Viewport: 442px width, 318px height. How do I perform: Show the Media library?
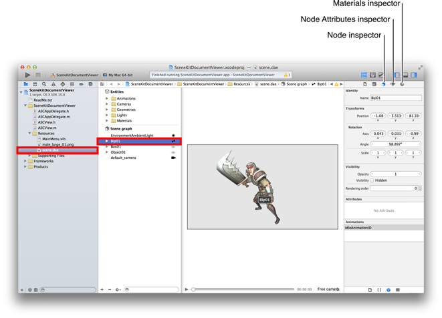click(398, 290)
